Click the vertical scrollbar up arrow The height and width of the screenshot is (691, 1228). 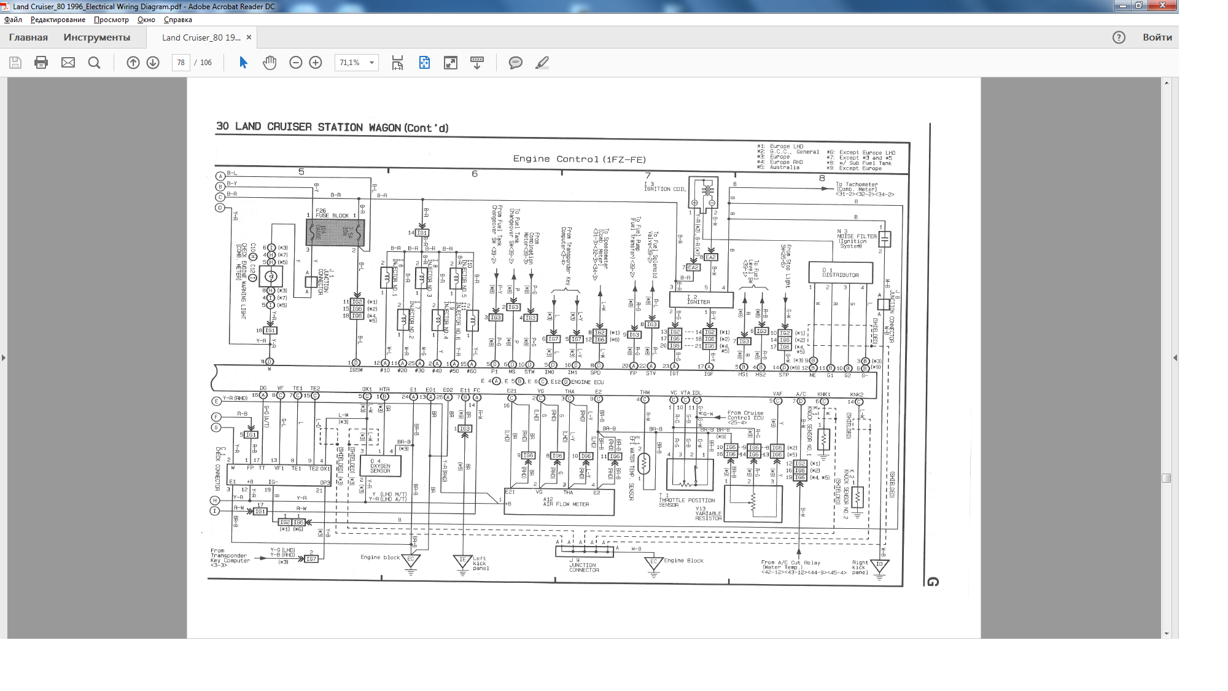click(x=1167, y=82)
